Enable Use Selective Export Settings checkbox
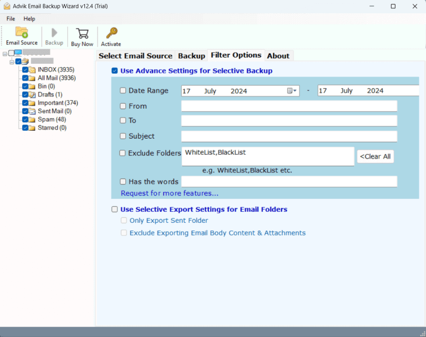This screenshot has height=337, width=426. (115, 210)
